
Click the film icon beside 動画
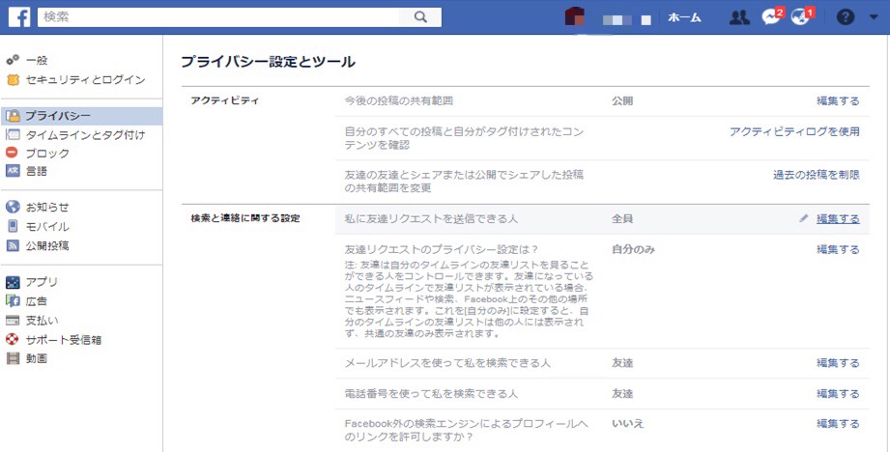tap(13, 358)
